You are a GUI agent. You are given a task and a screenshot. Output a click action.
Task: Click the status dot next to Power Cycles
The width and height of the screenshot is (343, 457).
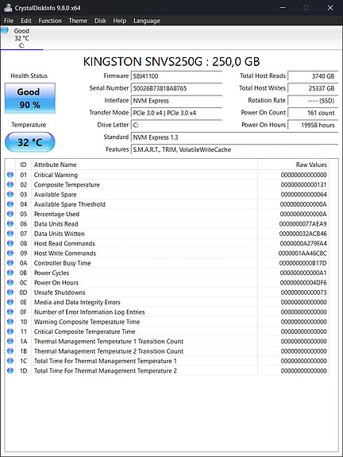(x=10, y=273)
